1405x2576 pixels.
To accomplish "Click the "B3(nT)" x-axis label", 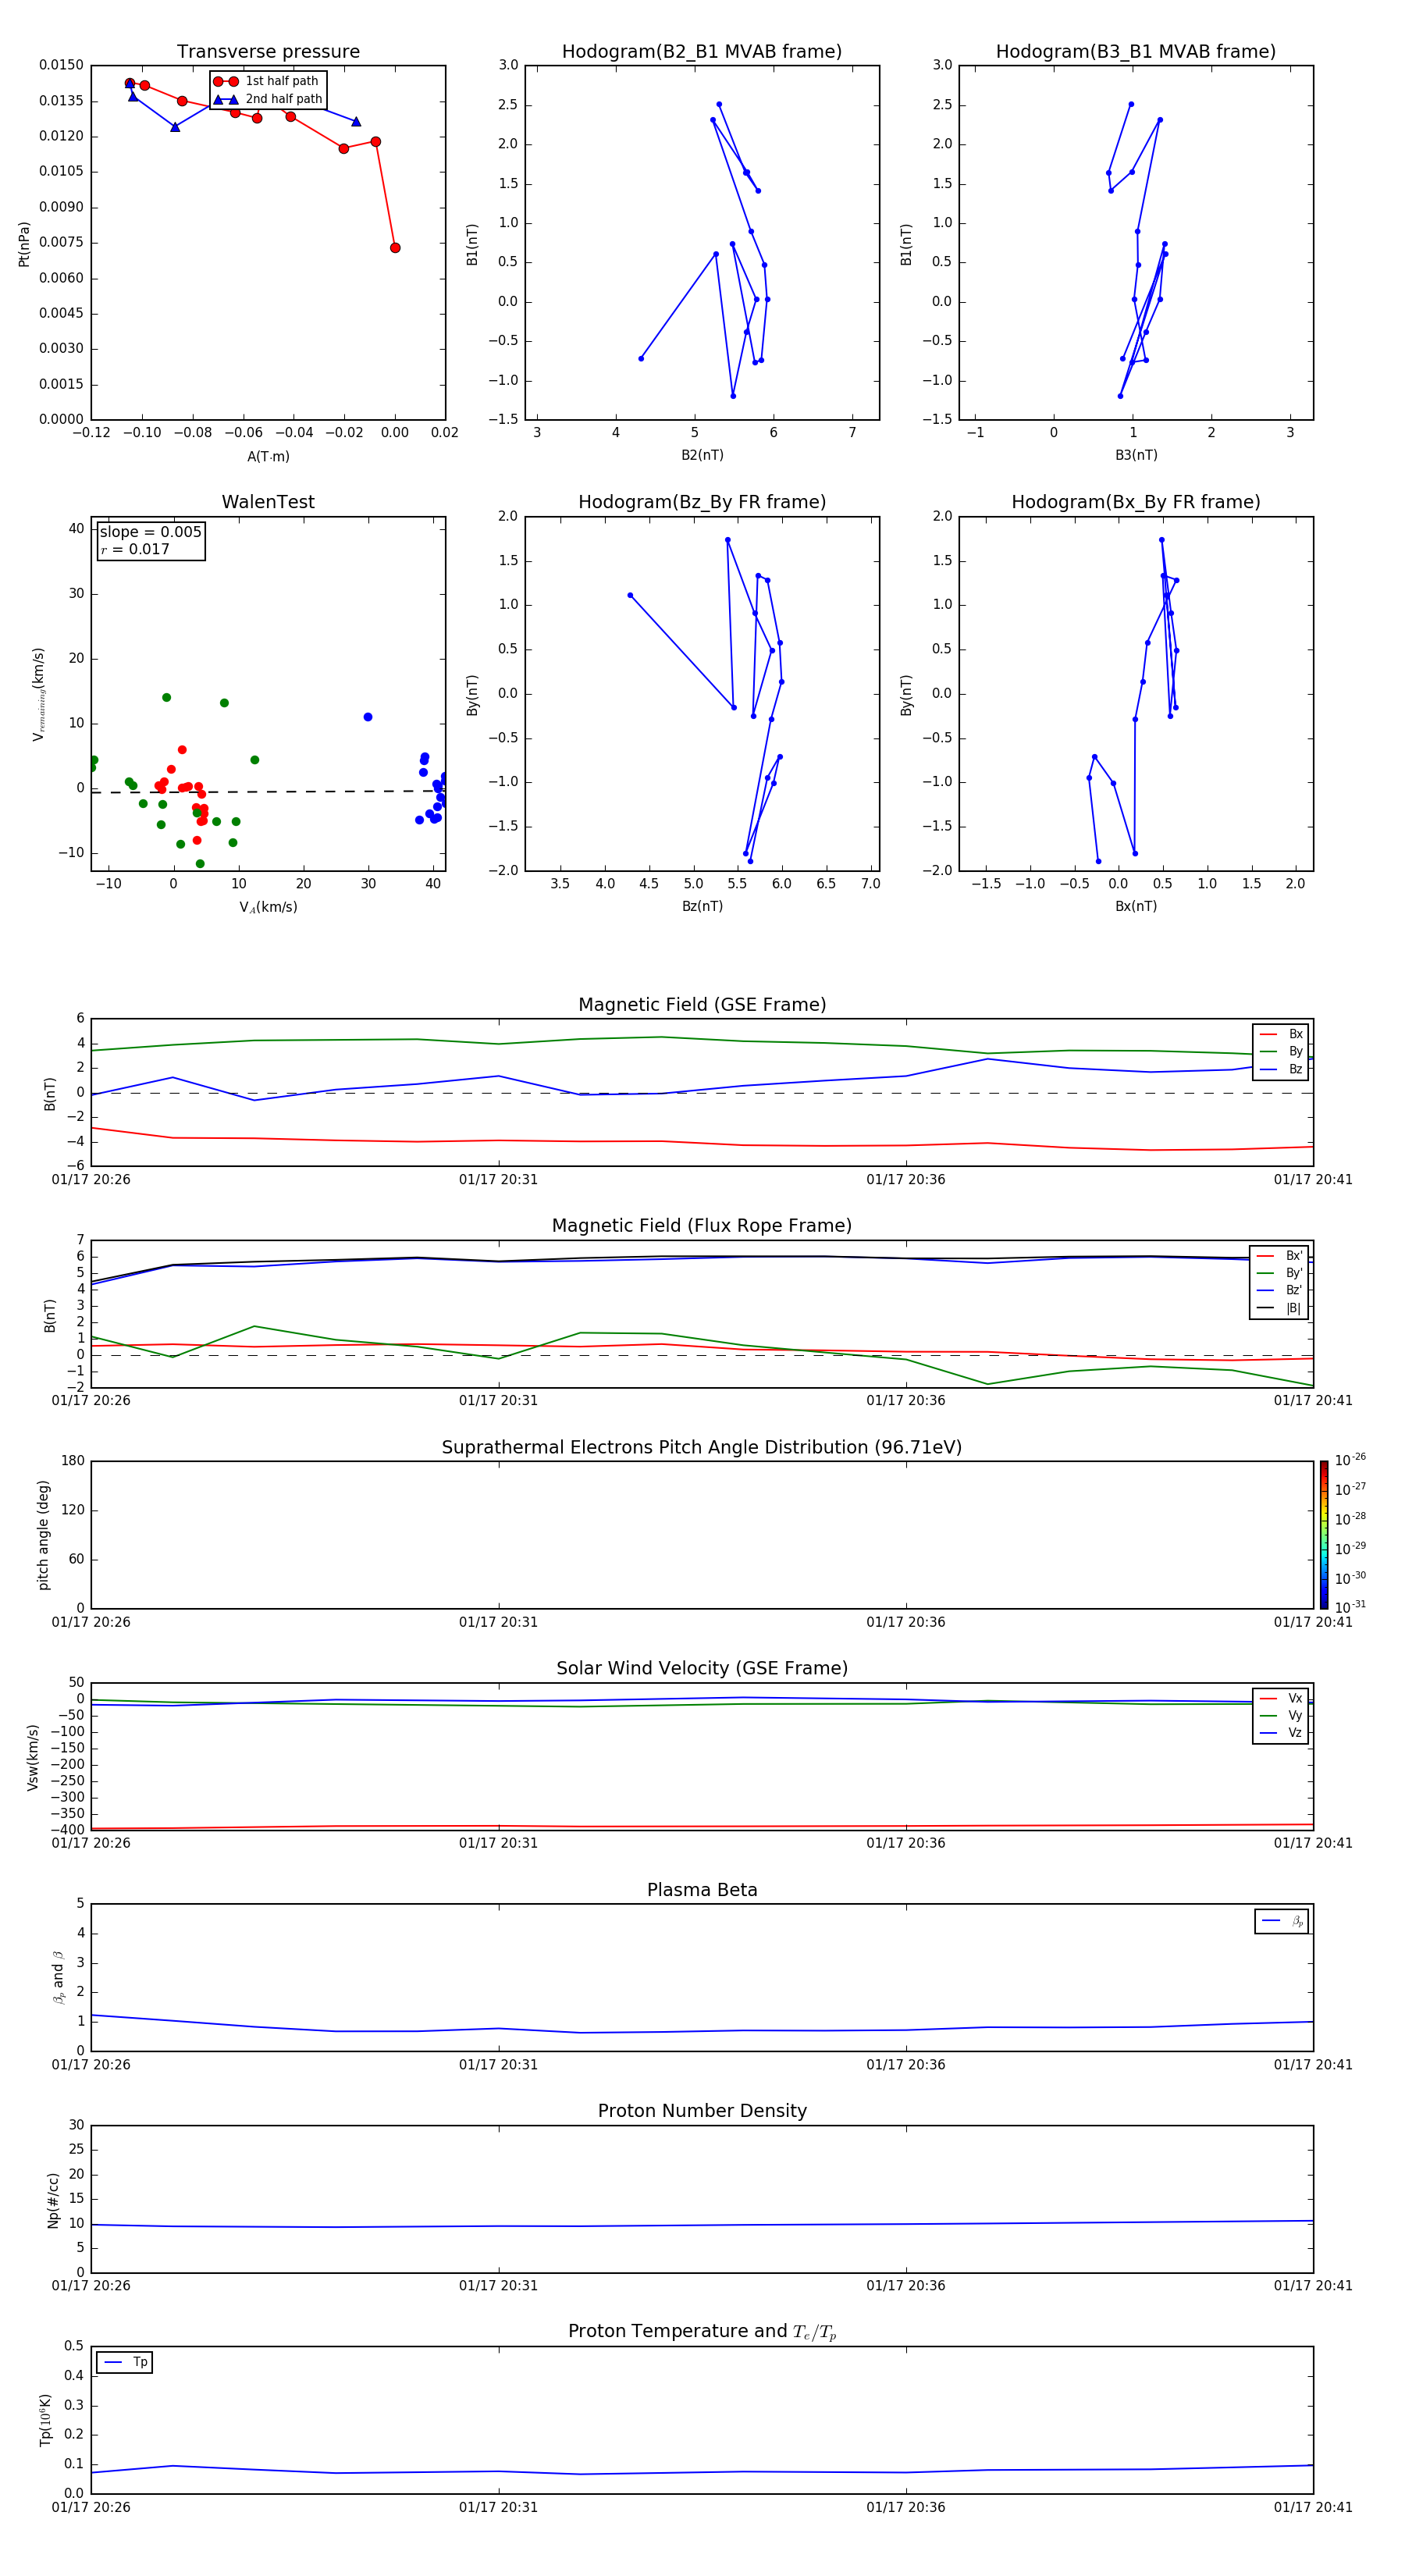I will click(x=1136, y=455).
